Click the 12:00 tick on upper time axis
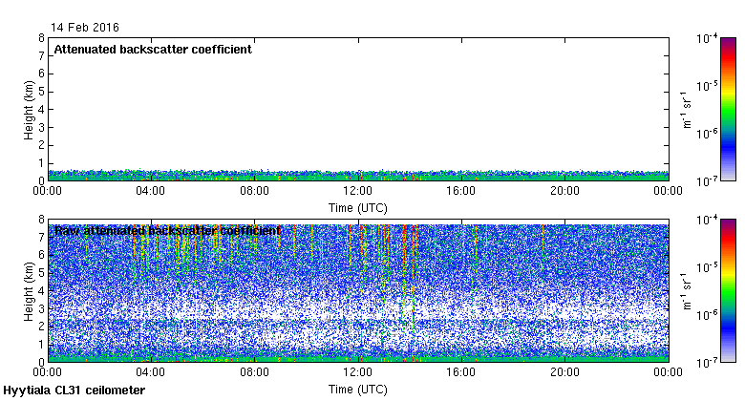This screenshot has height=401, width=745. (x=358, y=191)
